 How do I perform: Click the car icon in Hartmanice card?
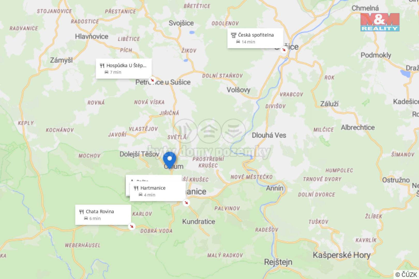[x=140, y=195]
